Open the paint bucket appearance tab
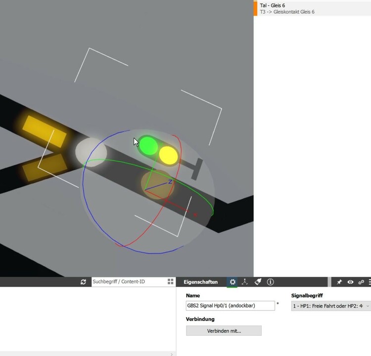Image resolution: width=371 pixels, height=356 pixels. (x=258, y=282)
